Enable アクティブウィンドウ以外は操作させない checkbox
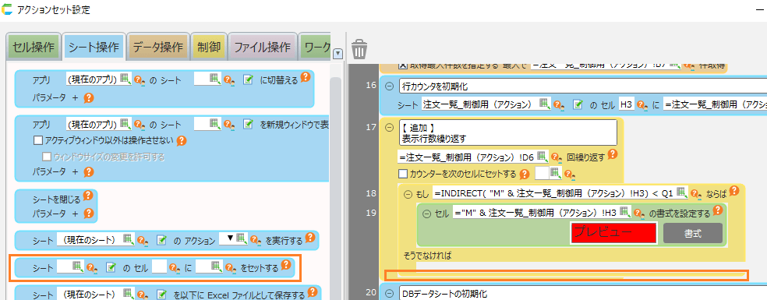Image resolution: width=767 pixels, height=300 pixels. coord(37,141)
